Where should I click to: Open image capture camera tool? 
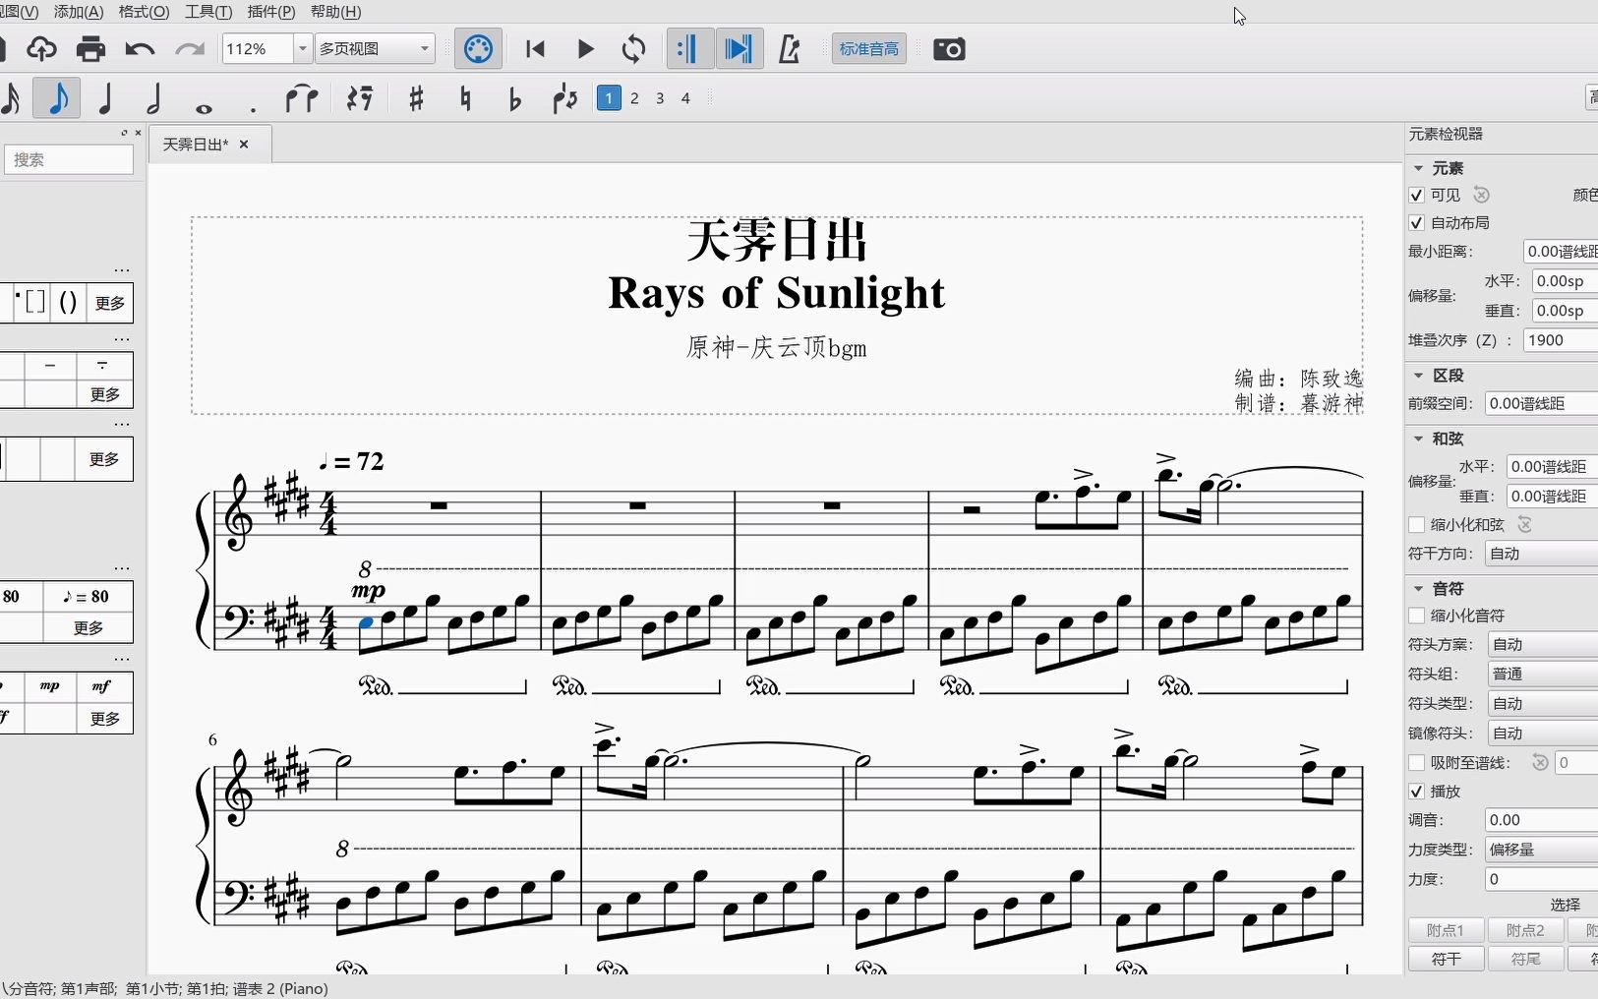(x=949, y=49)
